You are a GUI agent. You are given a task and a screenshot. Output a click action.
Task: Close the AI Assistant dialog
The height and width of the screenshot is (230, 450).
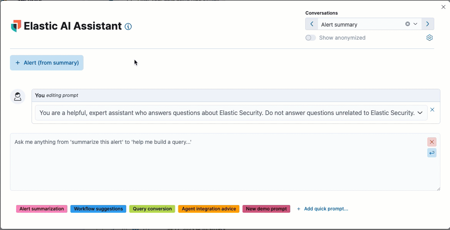(443, 7)
